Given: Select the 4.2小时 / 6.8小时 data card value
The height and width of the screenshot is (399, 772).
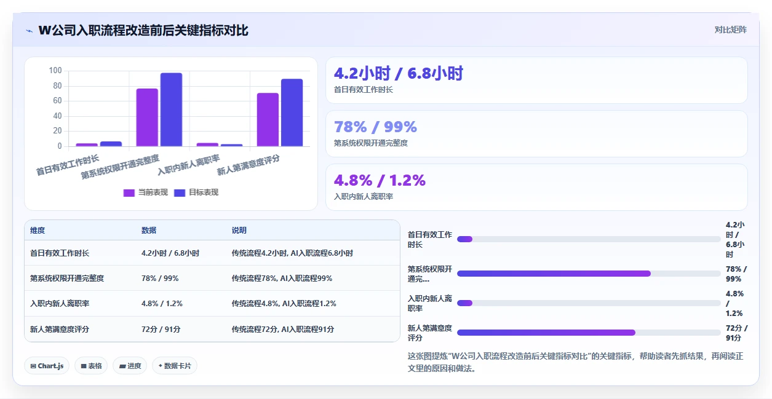Looking at the screenshot, I should [x=398, y=73].
